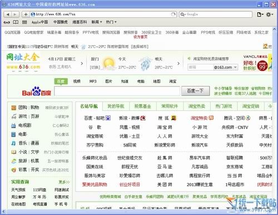Click the 音乐 music note icon in sidebar
Image resolution: width=278 pixels, height=215 pixels.
pos(13,143)
